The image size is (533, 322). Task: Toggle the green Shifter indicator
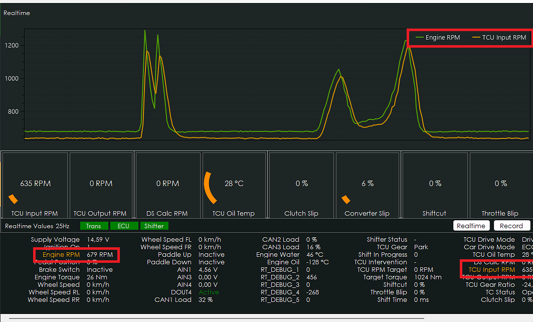click(154, 226)
